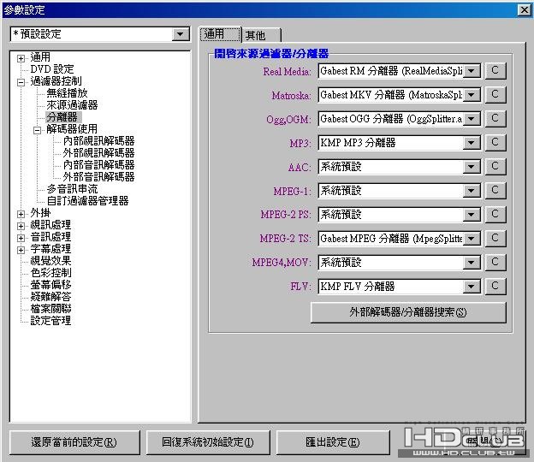The height and width of the screenshot is (462, 534).
Task: Select 來源過濾器 in the tree
Action: tap(72, 105)
